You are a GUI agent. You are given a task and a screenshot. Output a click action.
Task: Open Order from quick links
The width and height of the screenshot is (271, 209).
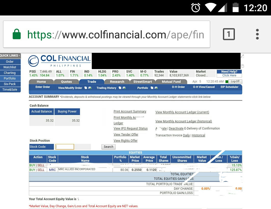pyautogui.click(x=10, y=61)
